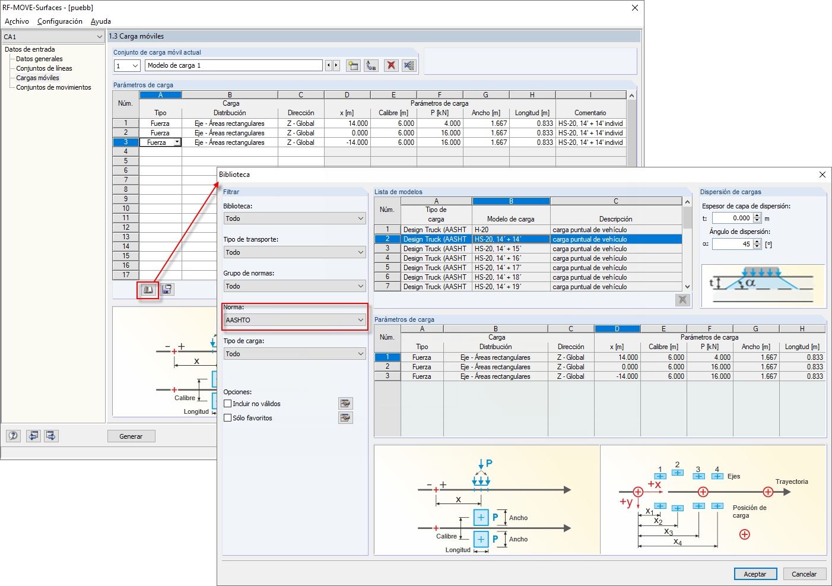The image size is (832, 586).
Task: Click column B header in Lista de modelos
Action: [511, 201]
